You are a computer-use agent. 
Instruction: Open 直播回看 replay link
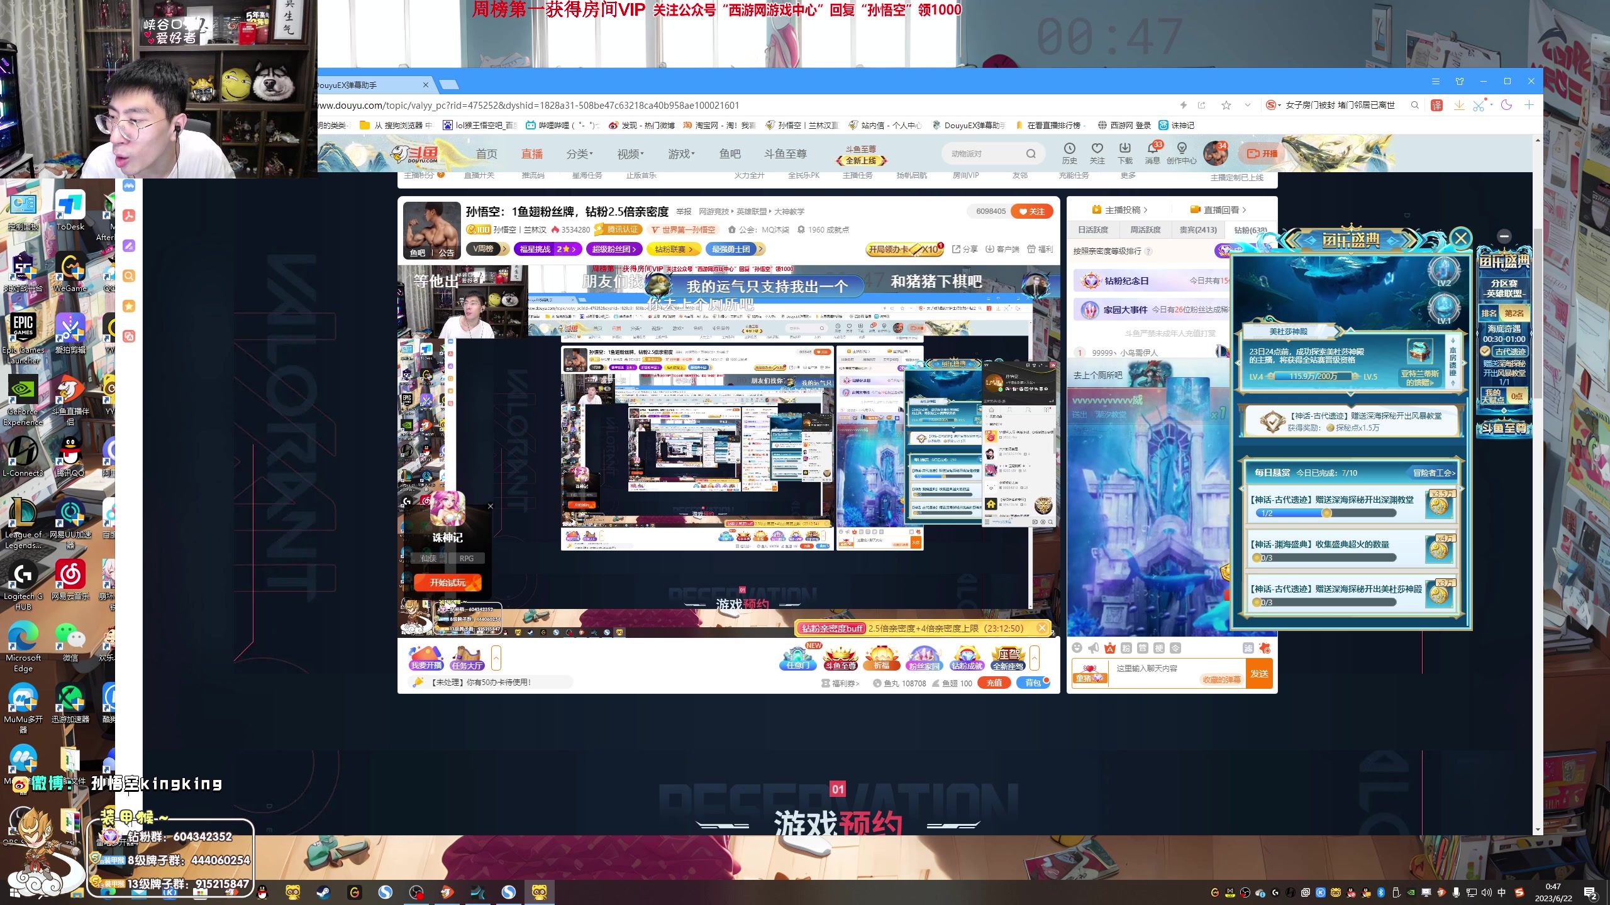click(x=1218, y=210)
